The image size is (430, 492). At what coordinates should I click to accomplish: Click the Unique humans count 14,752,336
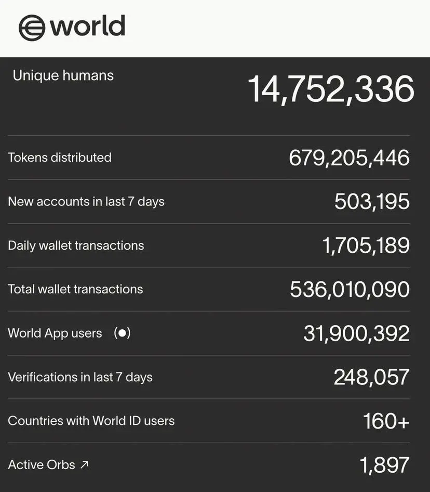pos(331,89)
